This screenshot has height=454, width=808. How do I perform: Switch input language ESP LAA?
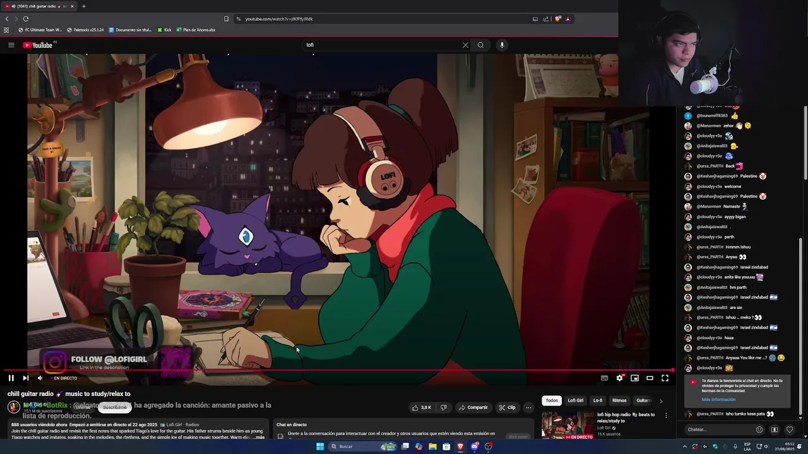[x=747, y=446]
